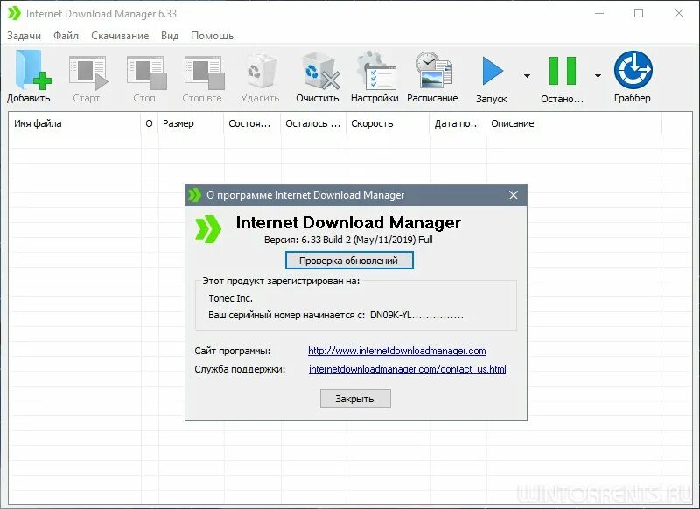Click the Tonec Inc. registration name
This screenshot has width=700, height=509.
[x=230, y=298]
